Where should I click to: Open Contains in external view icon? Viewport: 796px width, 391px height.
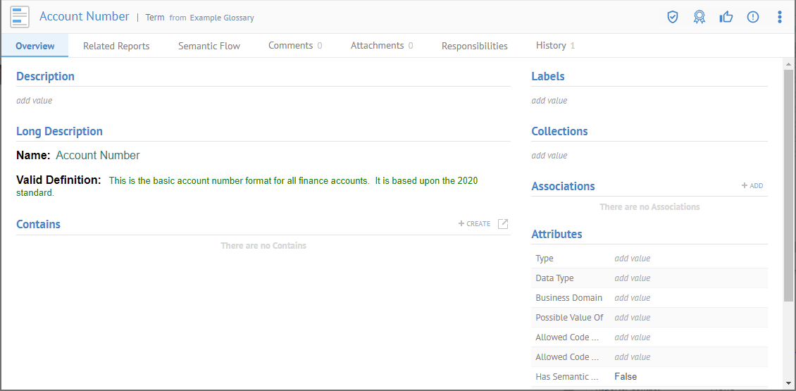pos(503,224)
